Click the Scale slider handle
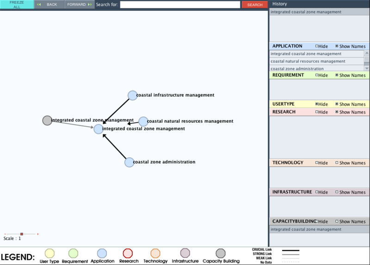The image size is (370, 265). 22,234
